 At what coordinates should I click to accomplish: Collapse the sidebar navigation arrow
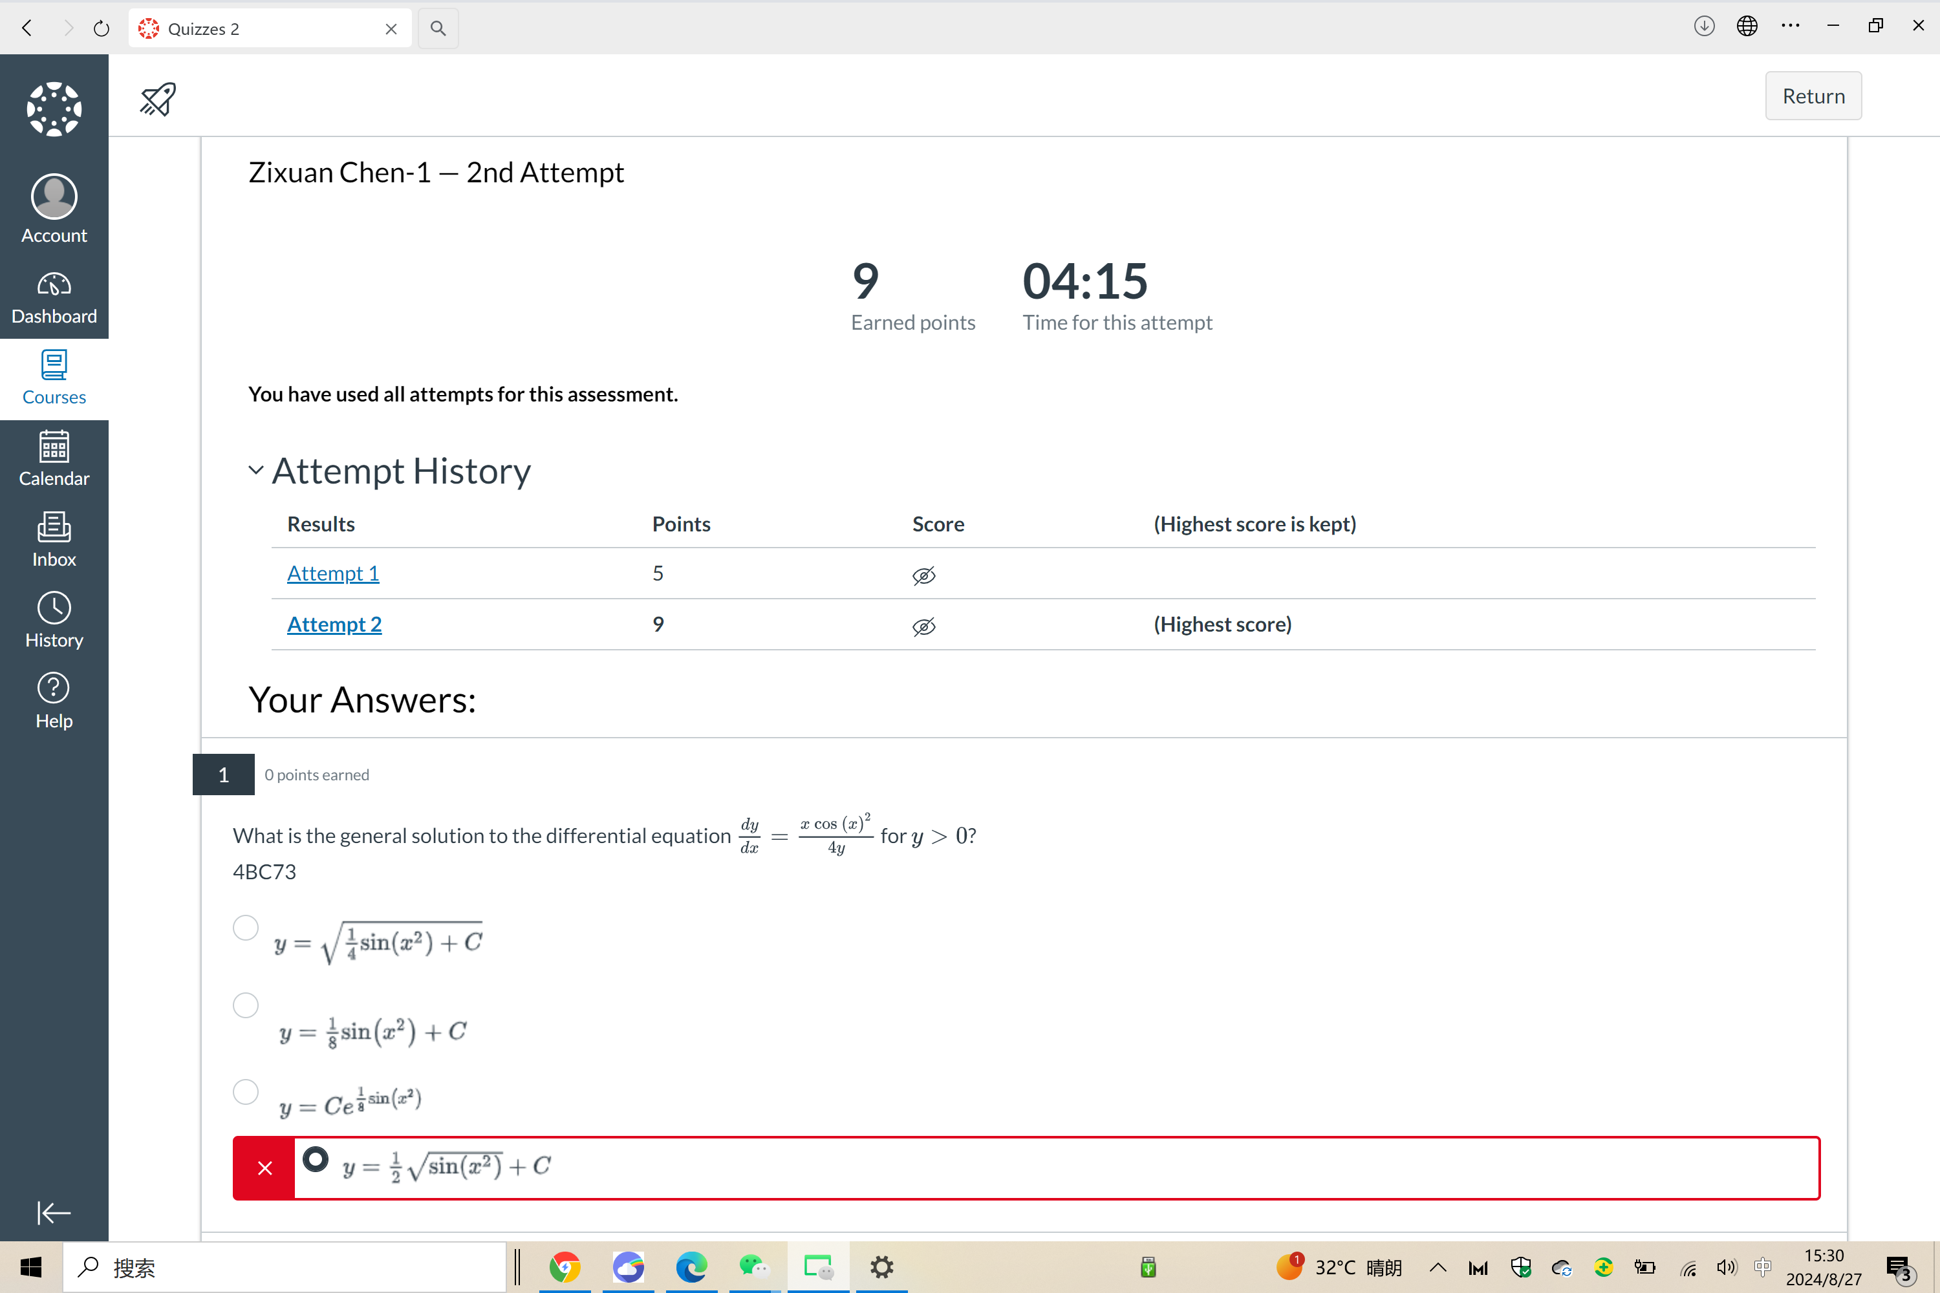54,1212
